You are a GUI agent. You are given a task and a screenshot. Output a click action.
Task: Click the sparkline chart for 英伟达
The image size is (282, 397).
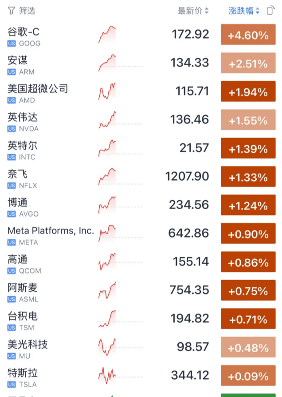pyautogui.click(x=107, y=119)
